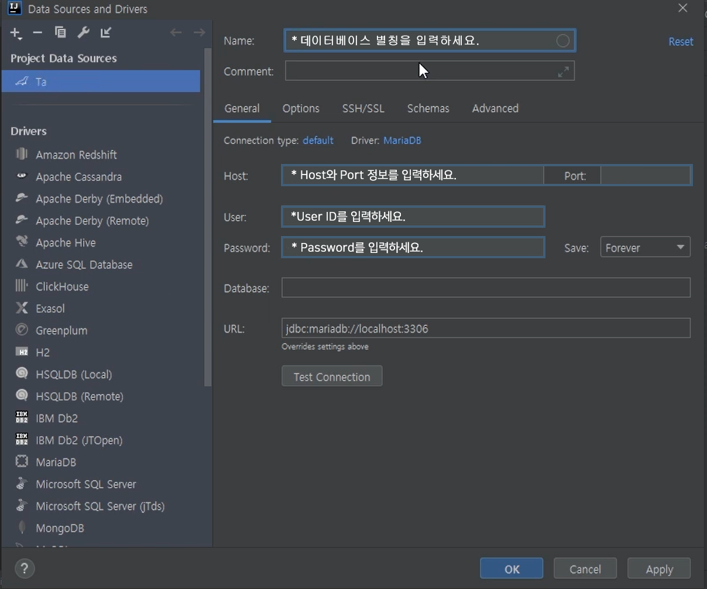Duplicate the data source using copy icon

coord(60,33)
